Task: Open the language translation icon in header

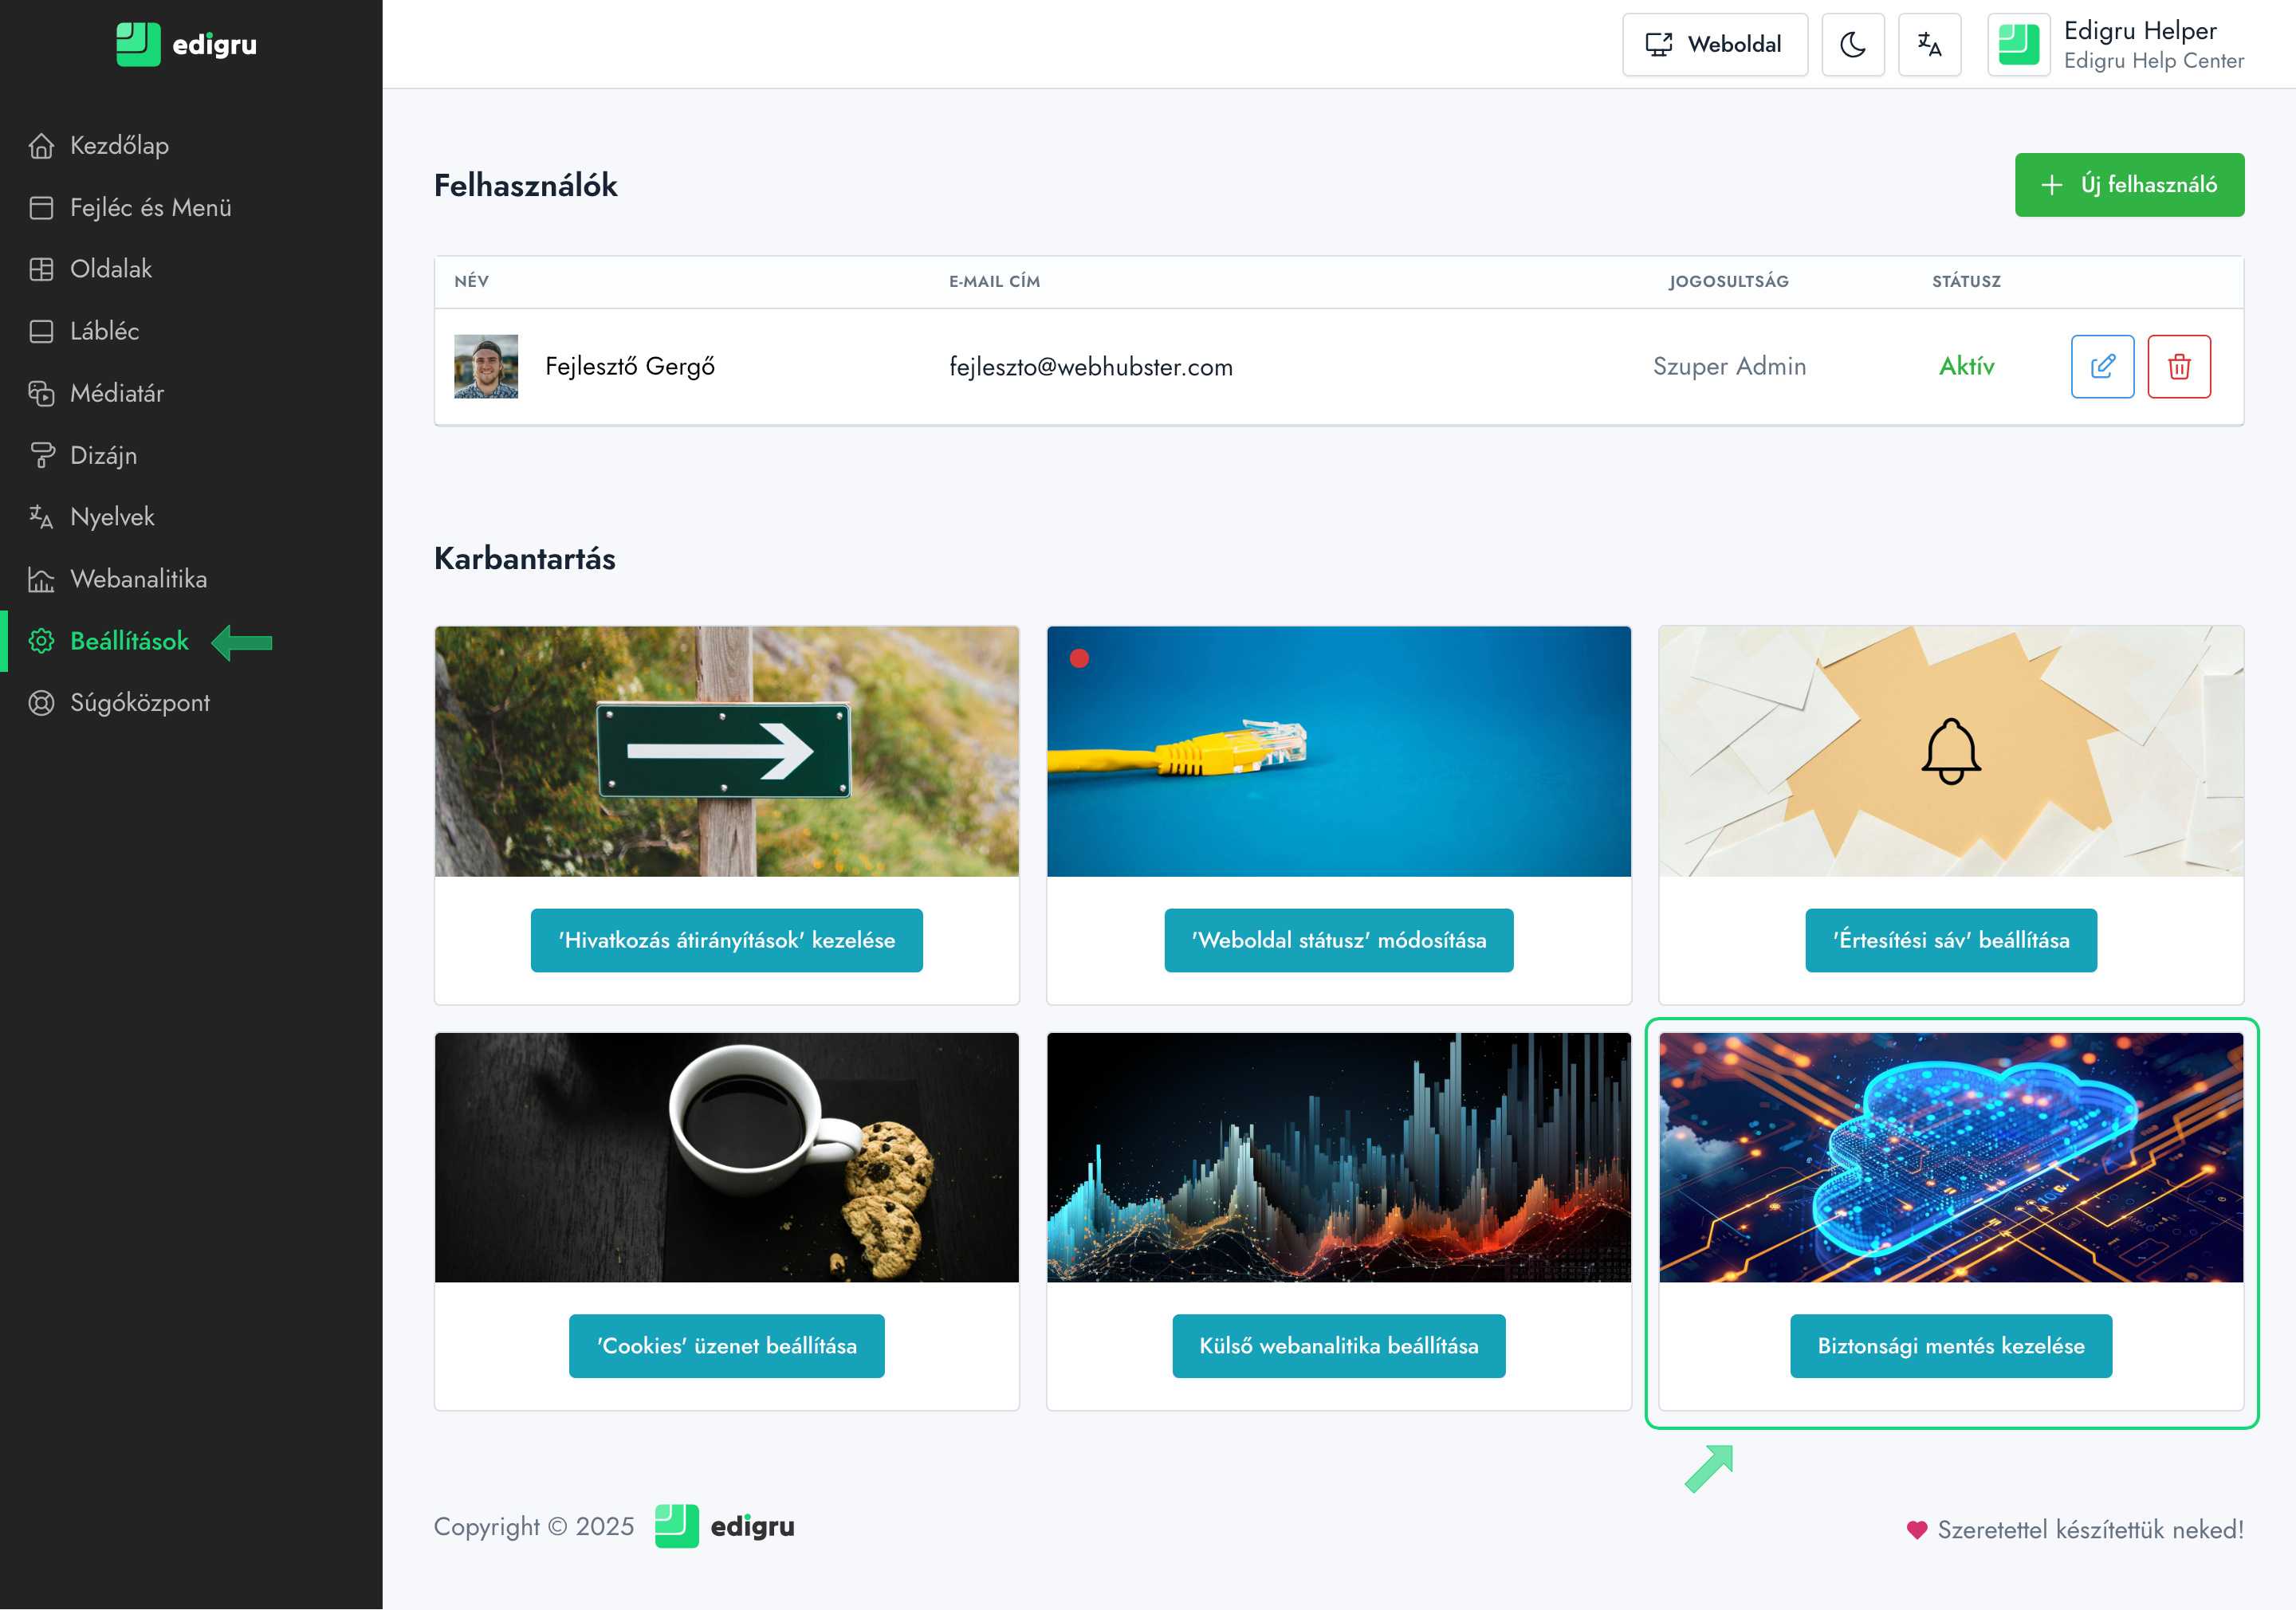Action: (1929, 44)
